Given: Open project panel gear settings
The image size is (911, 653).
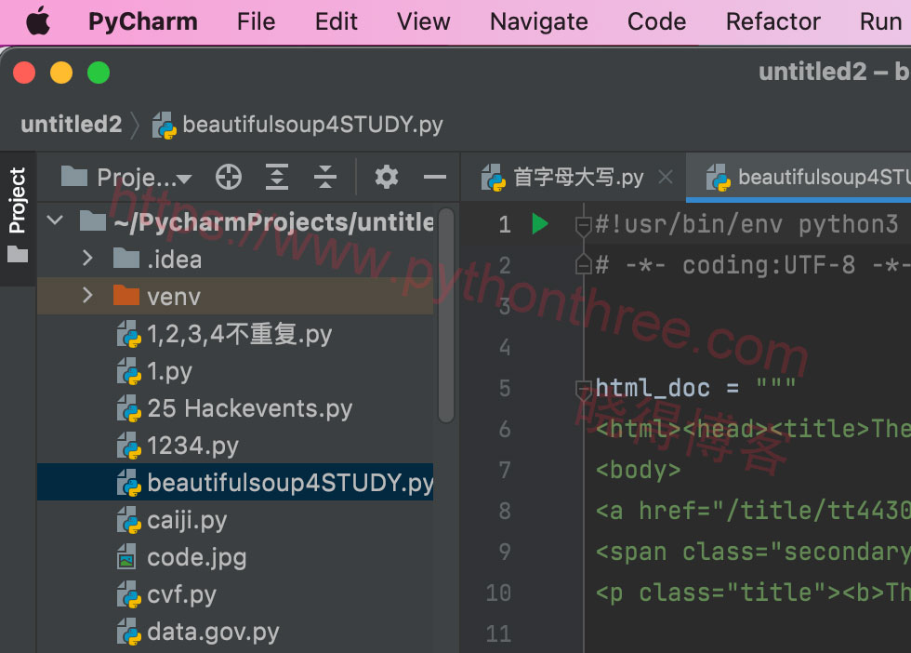Looking at the screenshot, I should (x=387, y=177).
